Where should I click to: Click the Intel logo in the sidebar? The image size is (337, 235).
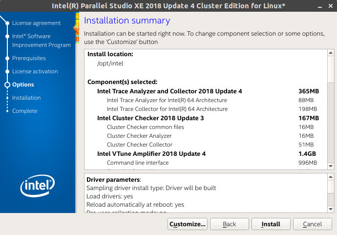(38, 186)
